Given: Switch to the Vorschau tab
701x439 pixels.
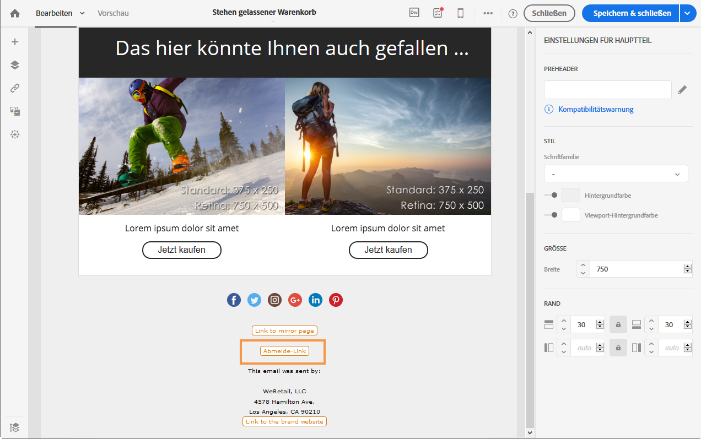Looking at the screenshot, I should (113, 13).
